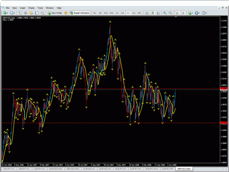Switch to the EURJPY,M5 chart tab
This screenshot has width=229, height=172.
(x=167, y=169)
